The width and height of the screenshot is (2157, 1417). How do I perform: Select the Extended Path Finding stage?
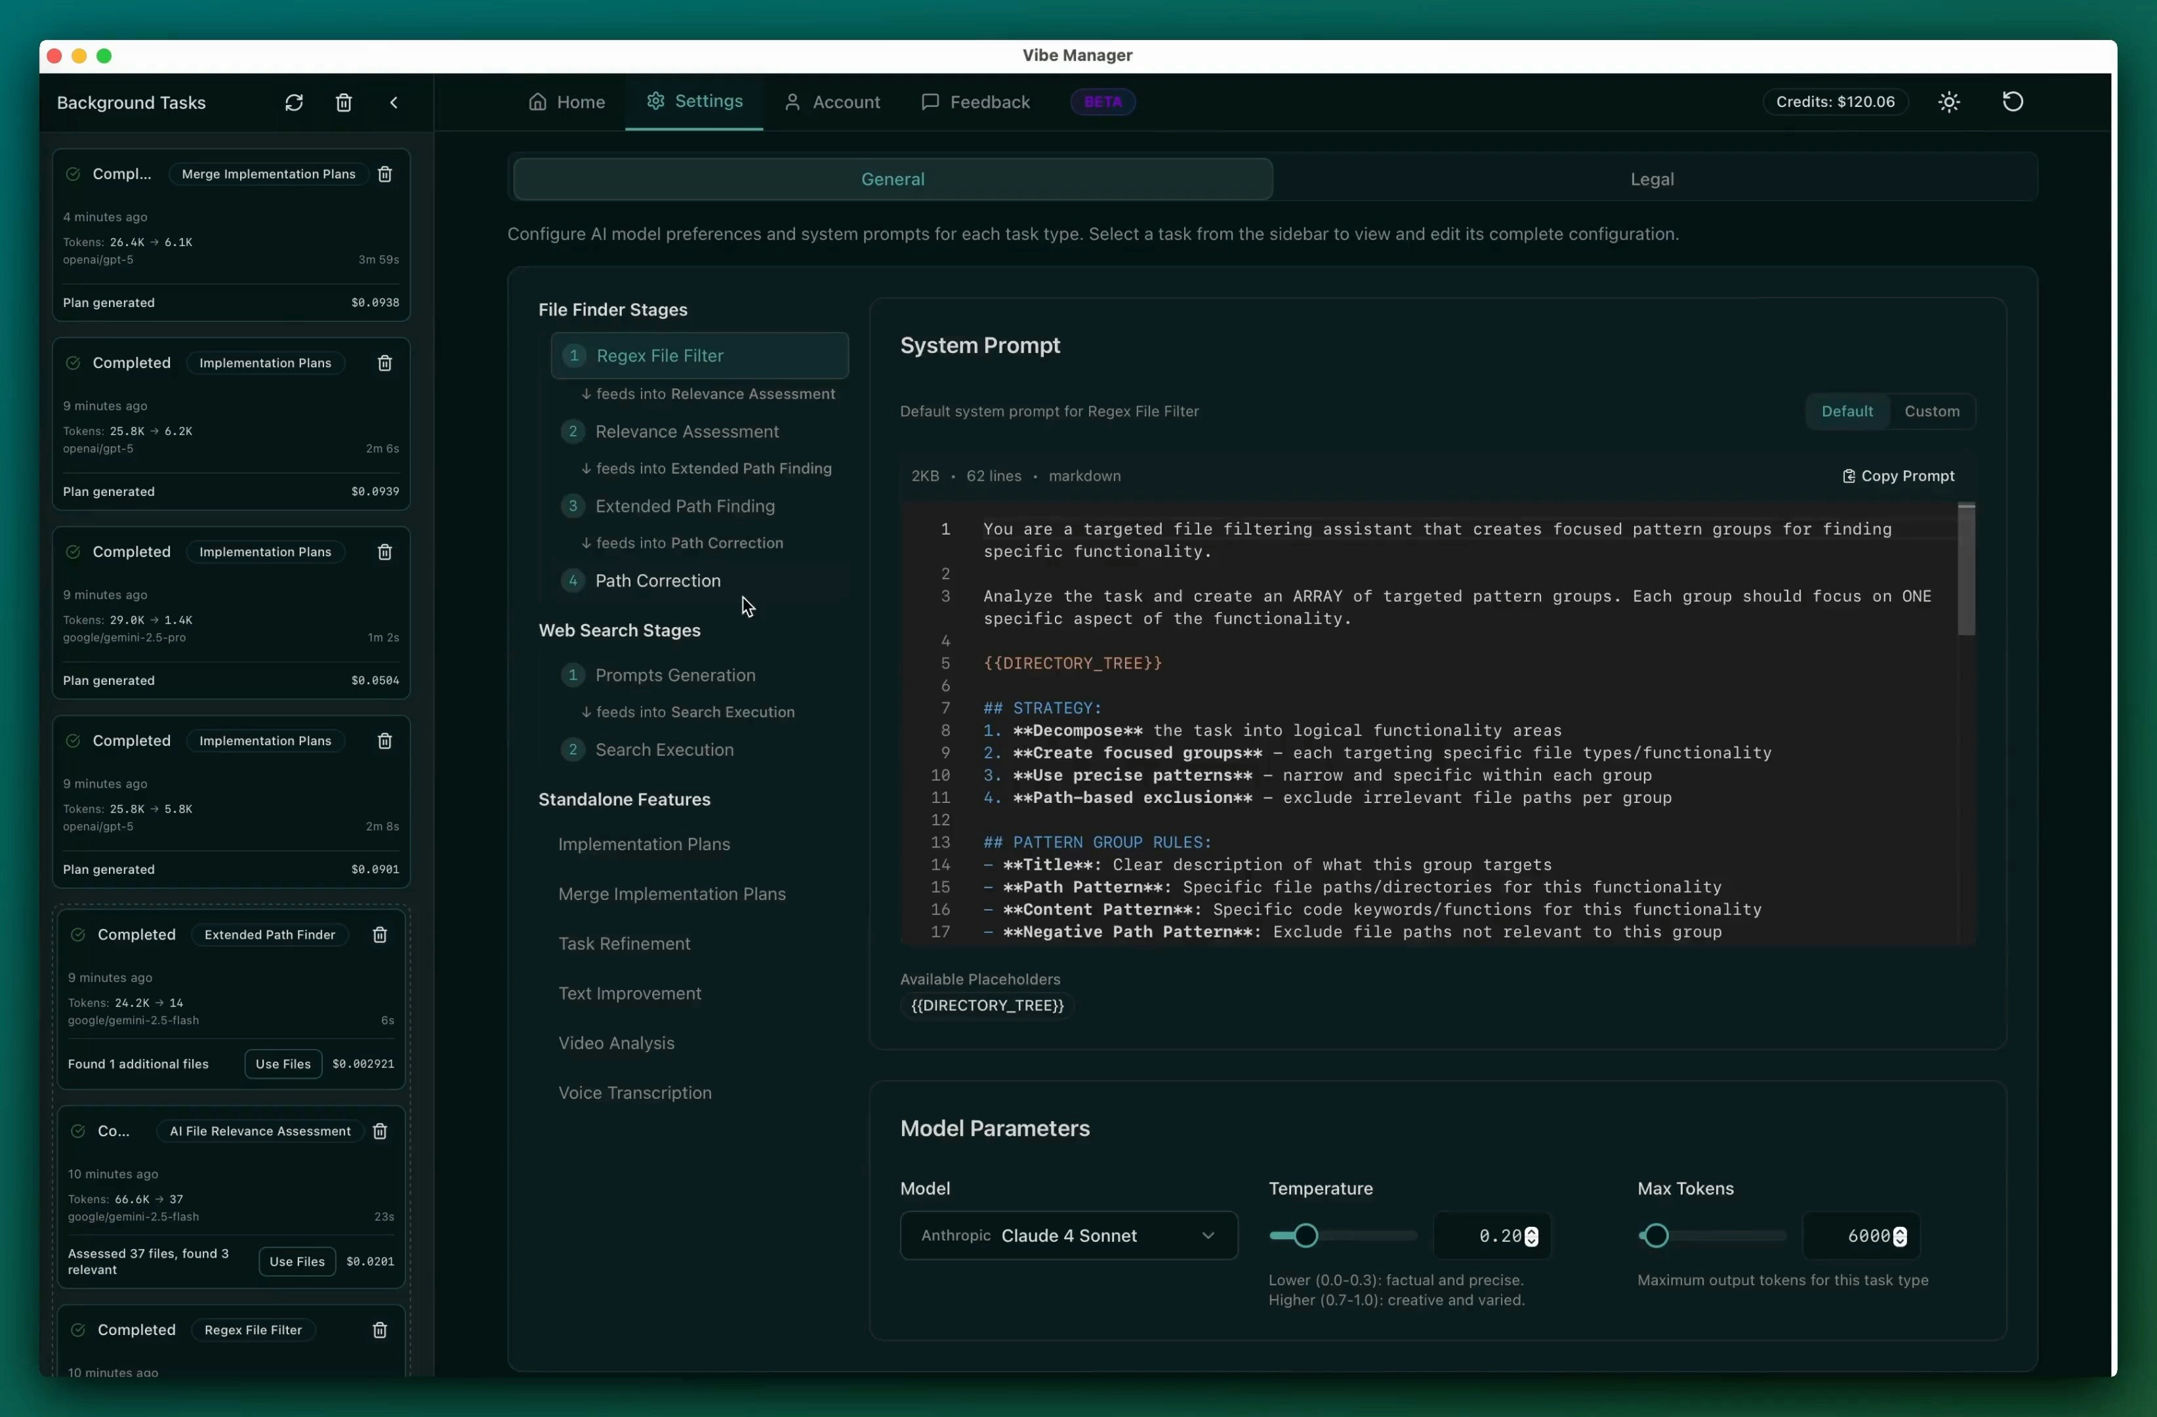click(700, 506)
